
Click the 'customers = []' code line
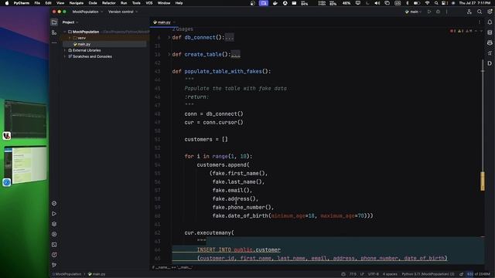(206, 139)
